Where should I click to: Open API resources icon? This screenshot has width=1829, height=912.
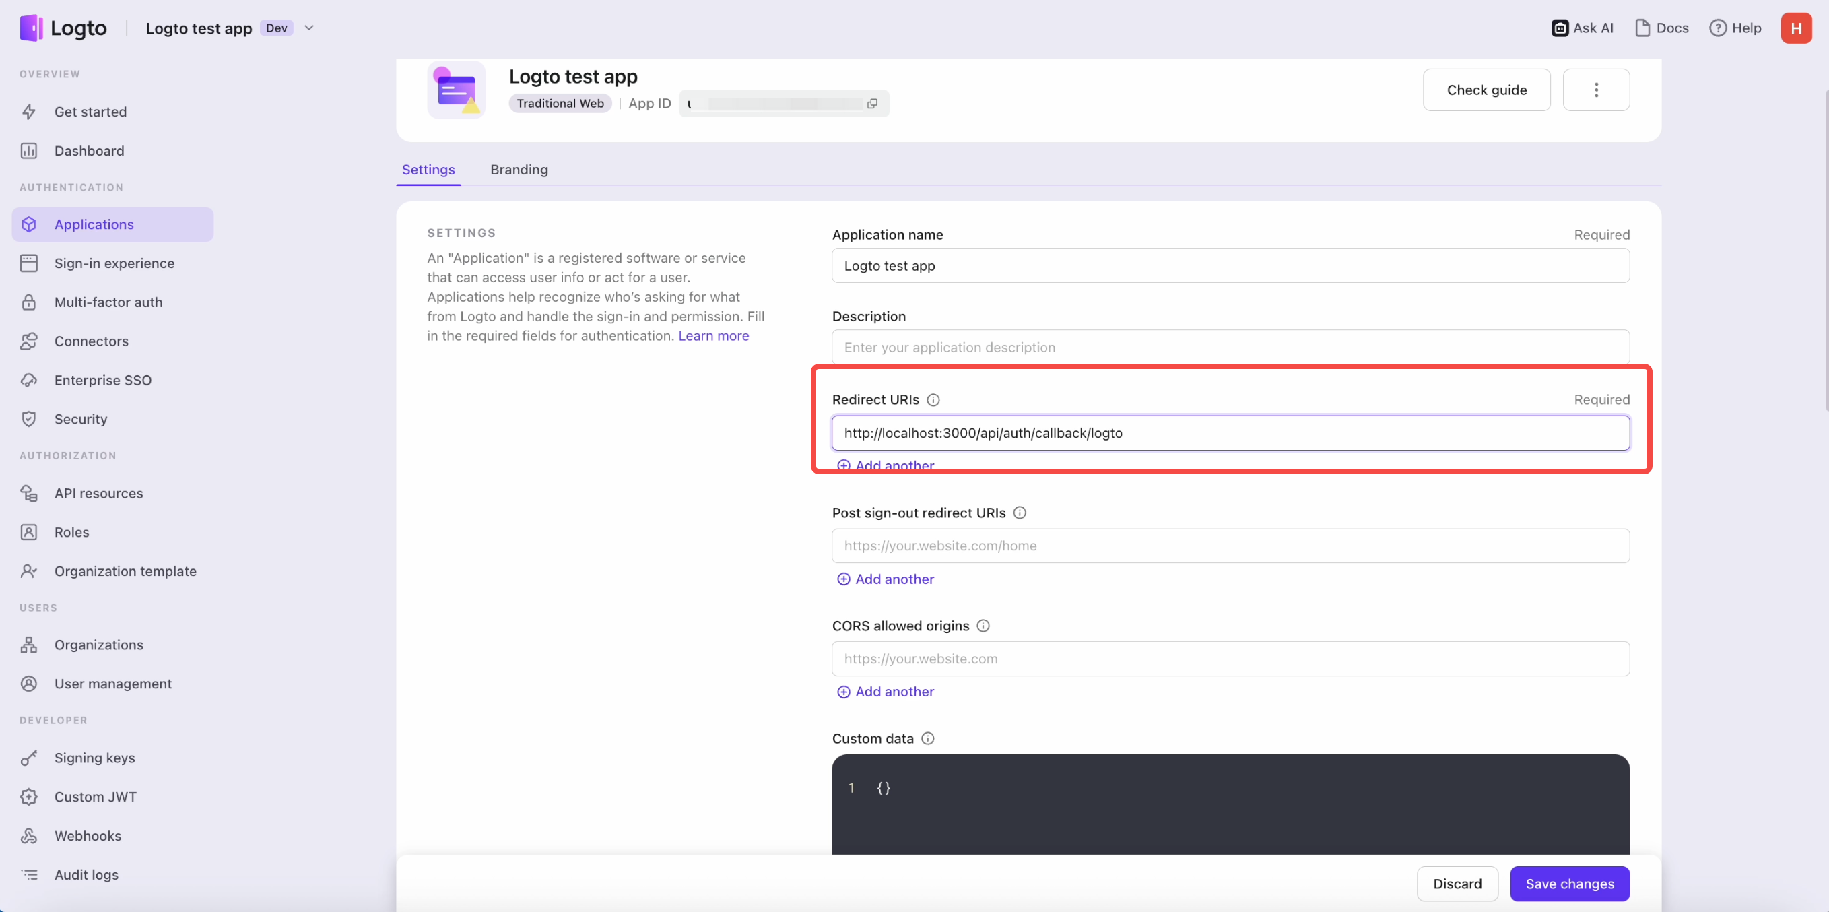click(29, 493)
